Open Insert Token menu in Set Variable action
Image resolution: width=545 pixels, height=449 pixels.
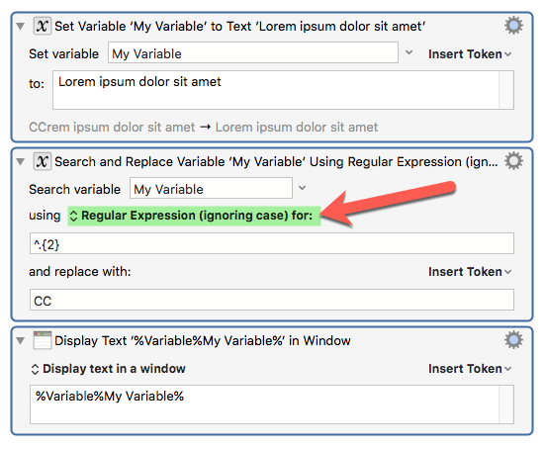tap(470, 54)
